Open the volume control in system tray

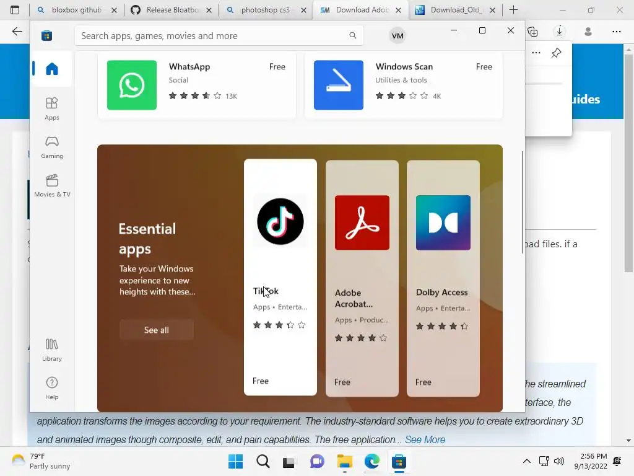pos(559,461)
